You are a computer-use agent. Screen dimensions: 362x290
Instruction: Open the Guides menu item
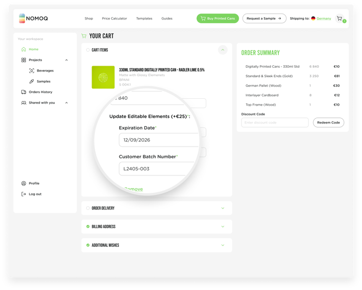[x=167, y=18]
